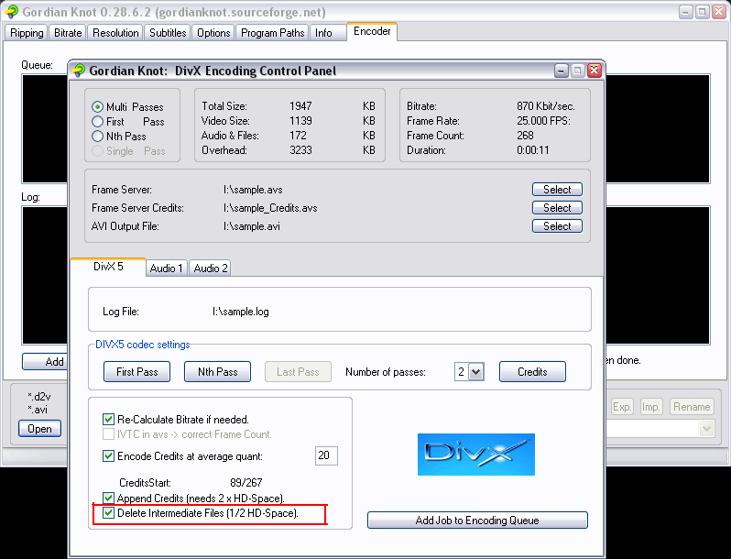Open First Pass codec settings
This screenshot has width=731, height=559.
click(x=136, y=371)
